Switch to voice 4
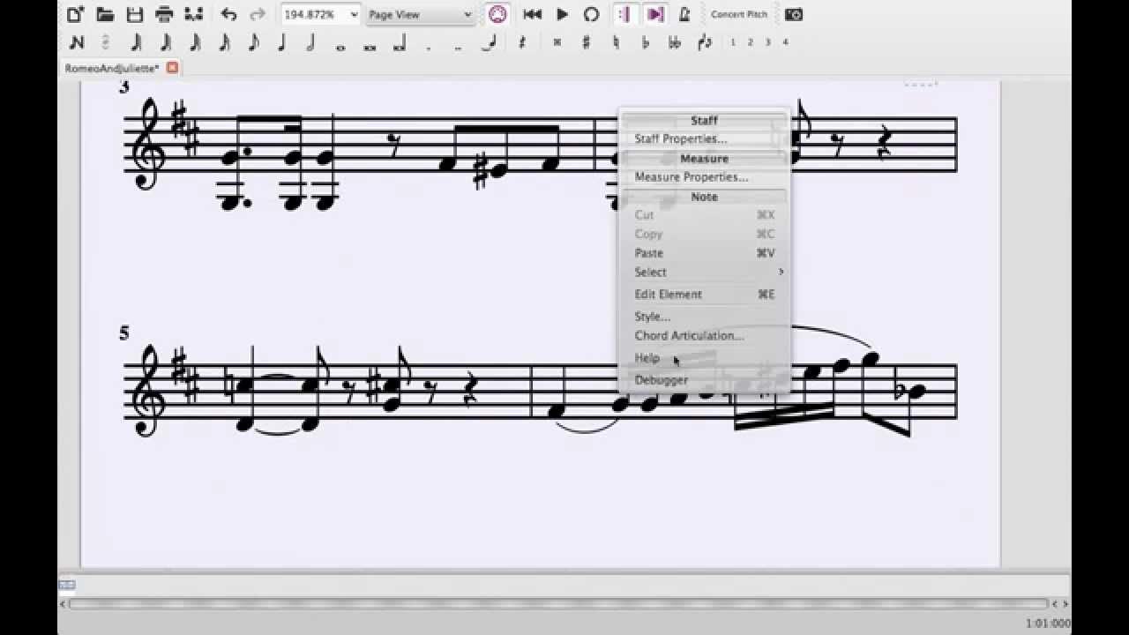 click(x=785, y=42)
